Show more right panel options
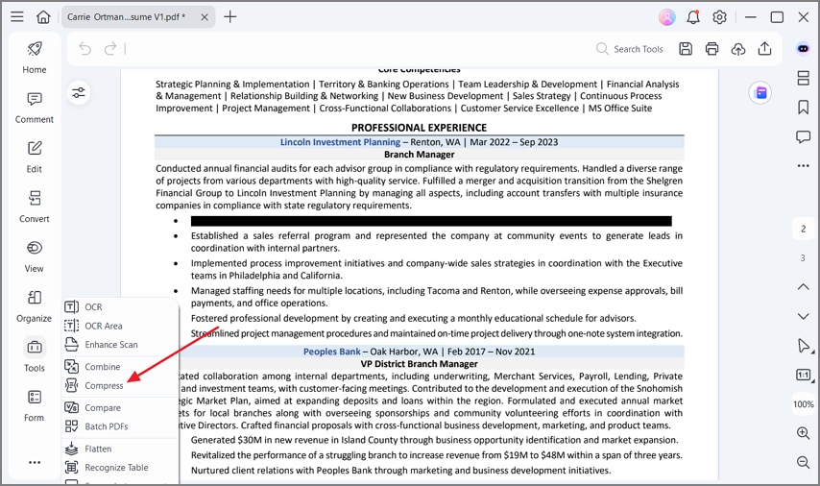 coord(804,166)
